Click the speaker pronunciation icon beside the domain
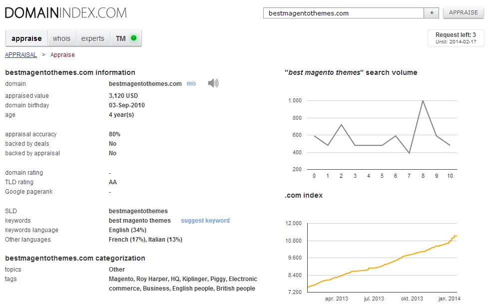Image resolution: width=490 pixels, height=304 pixels. 213,83
